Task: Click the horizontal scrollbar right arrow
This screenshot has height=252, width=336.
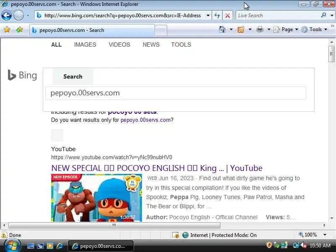Action: 324,225
